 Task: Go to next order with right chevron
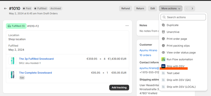click(x=192, y=8)
